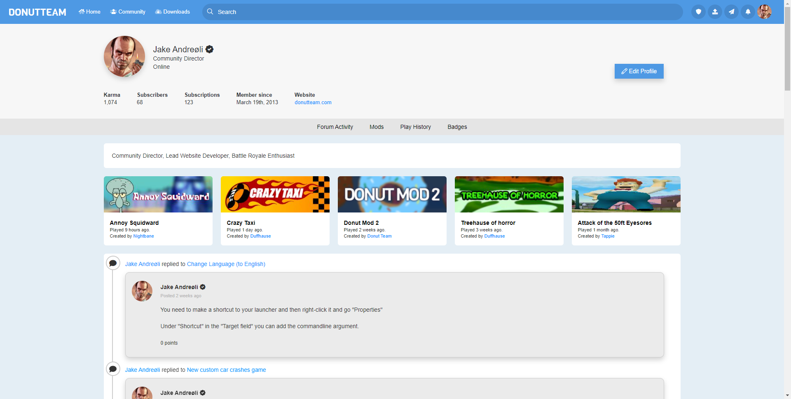Image resolution: width=791 pixels, height=399 pixels.
Task: Click the Crazy Taxi title
Action: pos(241,223)
